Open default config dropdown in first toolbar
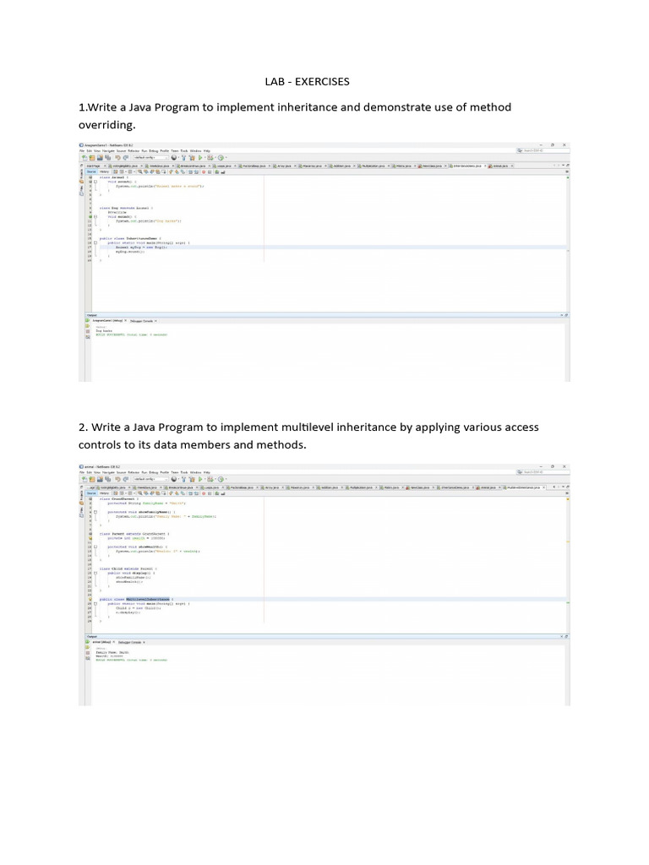This screenshot has height=865, width=649. pyautogui.click(x=150, y=157)
